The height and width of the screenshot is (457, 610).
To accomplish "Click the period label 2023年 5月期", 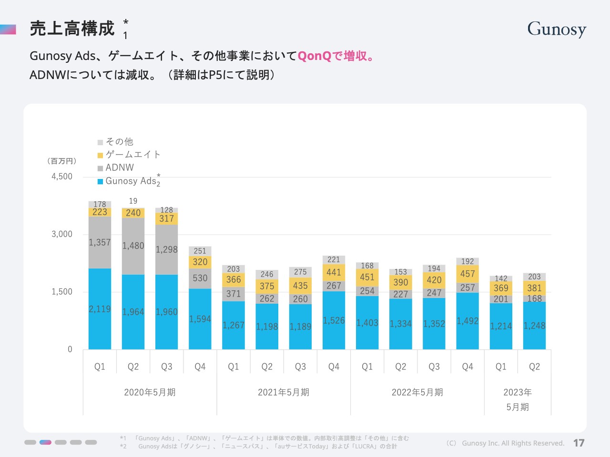I will [518, 399].
